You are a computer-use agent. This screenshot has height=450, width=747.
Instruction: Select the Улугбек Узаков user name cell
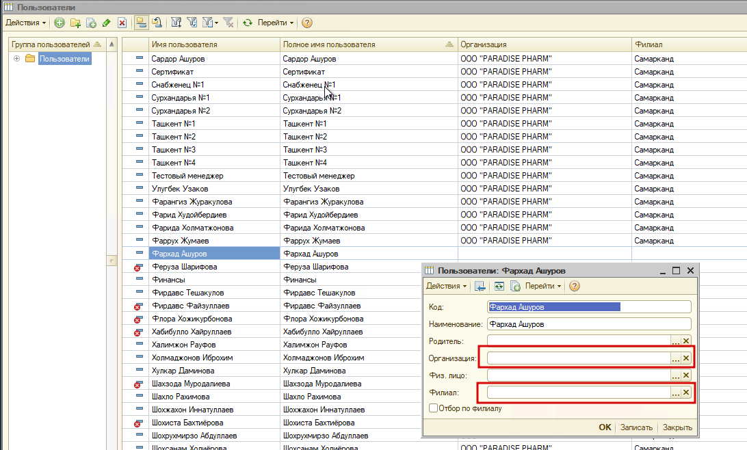click(x=214, y=189)
